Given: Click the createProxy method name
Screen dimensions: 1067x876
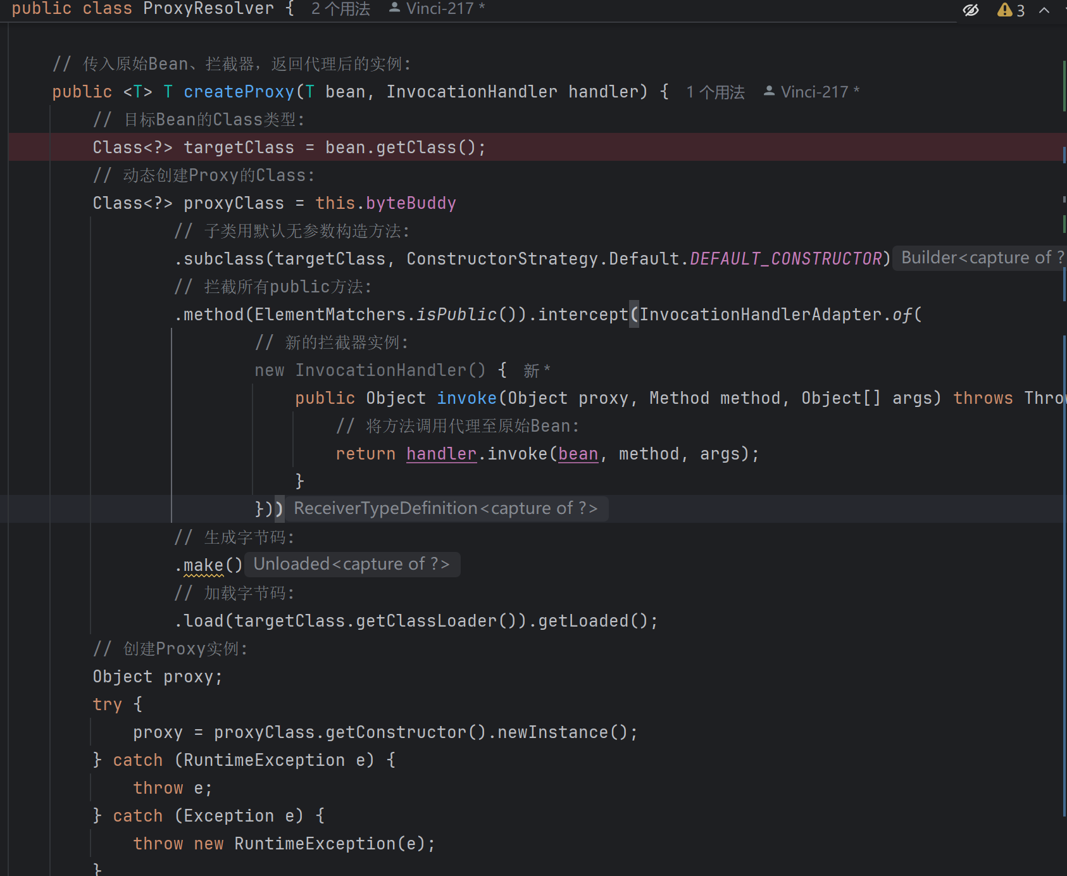Looking at the screenshot, I should click(x=239, y=92).
